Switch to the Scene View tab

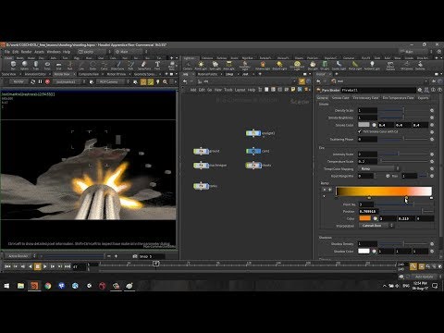click(x=8, y=74)
